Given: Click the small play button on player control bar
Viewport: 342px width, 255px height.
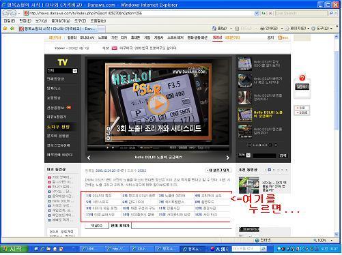Looking at the screenshot, I should point(107,148).
